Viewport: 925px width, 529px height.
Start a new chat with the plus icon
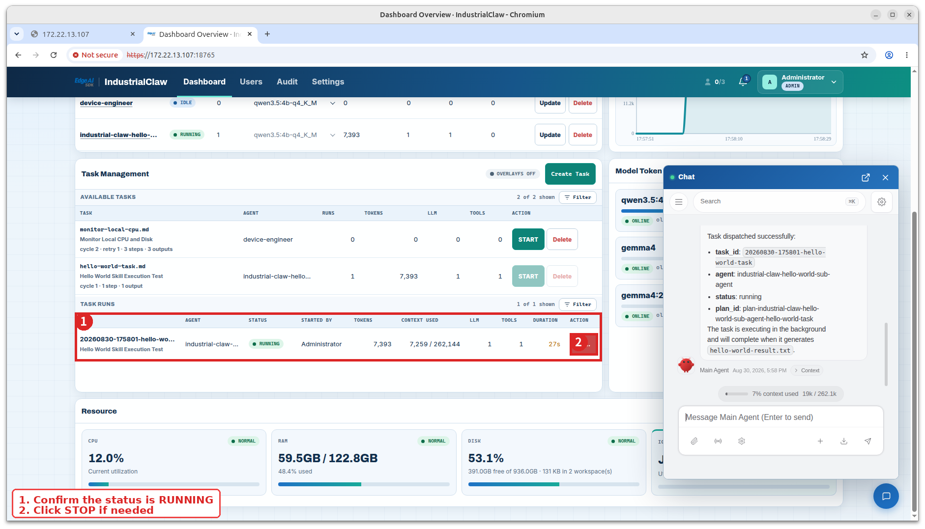click(820, 441)
